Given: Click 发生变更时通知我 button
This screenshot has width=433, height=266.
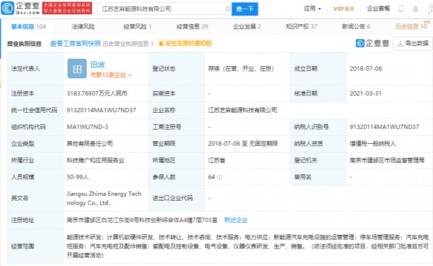Looking at the screenshot, I should point(185,44).
